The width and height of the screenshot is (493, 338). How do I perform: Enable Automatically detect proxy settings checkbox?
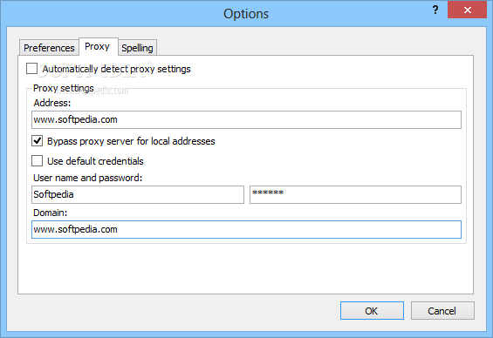[x=31, y=69]
